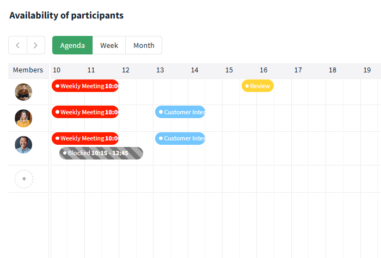Click the next period arrow button

click(35, 45)
